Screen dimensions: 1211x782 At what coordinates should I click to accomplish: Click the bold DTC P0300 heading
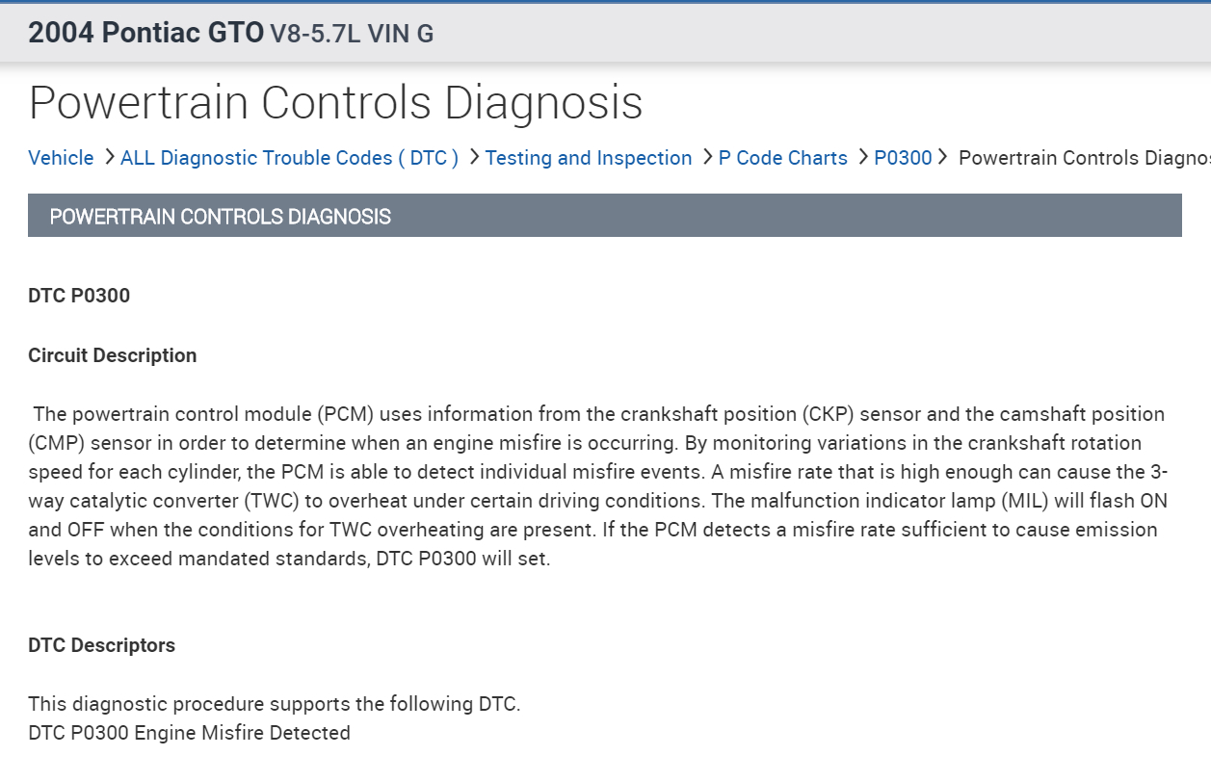click(x=79, y=296)
